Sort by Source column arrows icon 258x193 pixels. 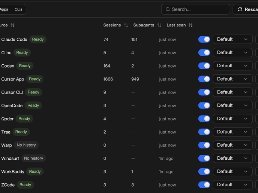(13, 25)
